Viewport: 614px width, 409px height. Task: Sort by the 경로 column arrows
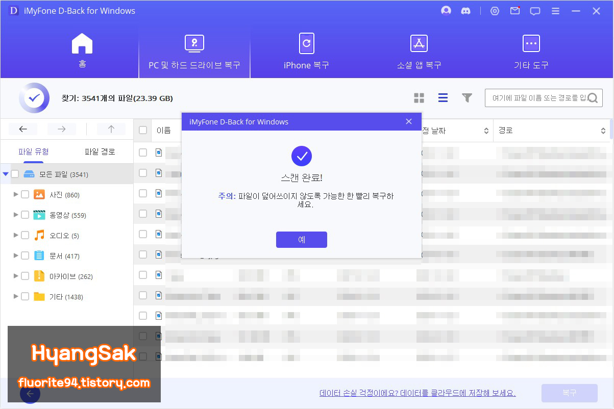click(x=603, y=131)
